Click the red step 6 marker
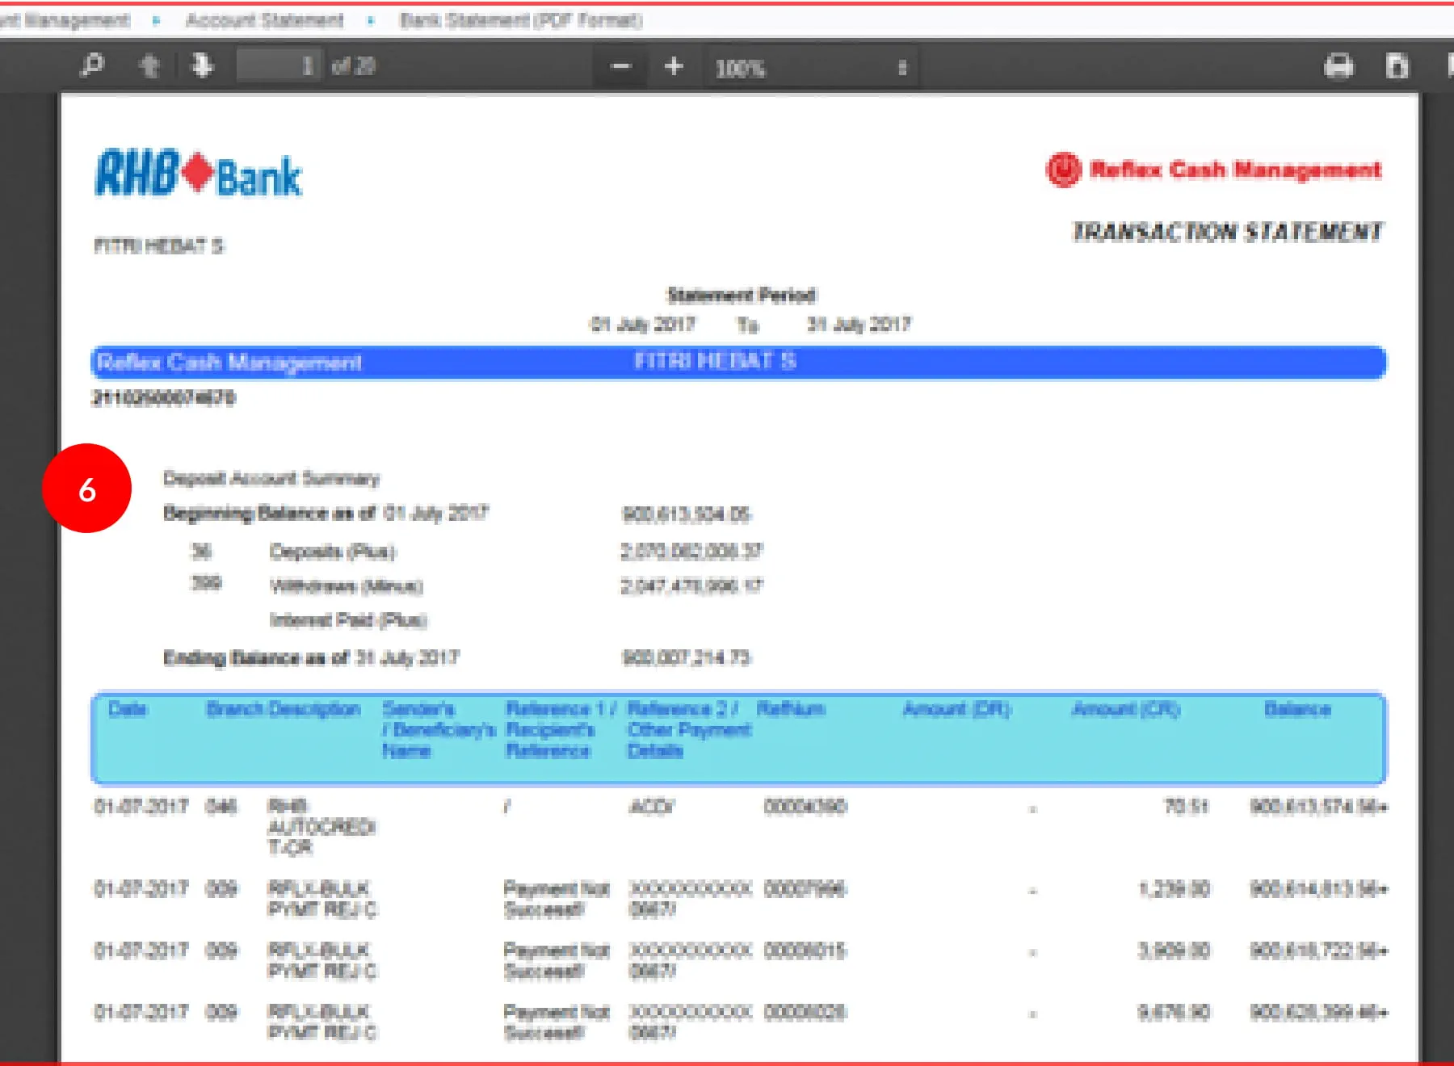 pos(86,489)
